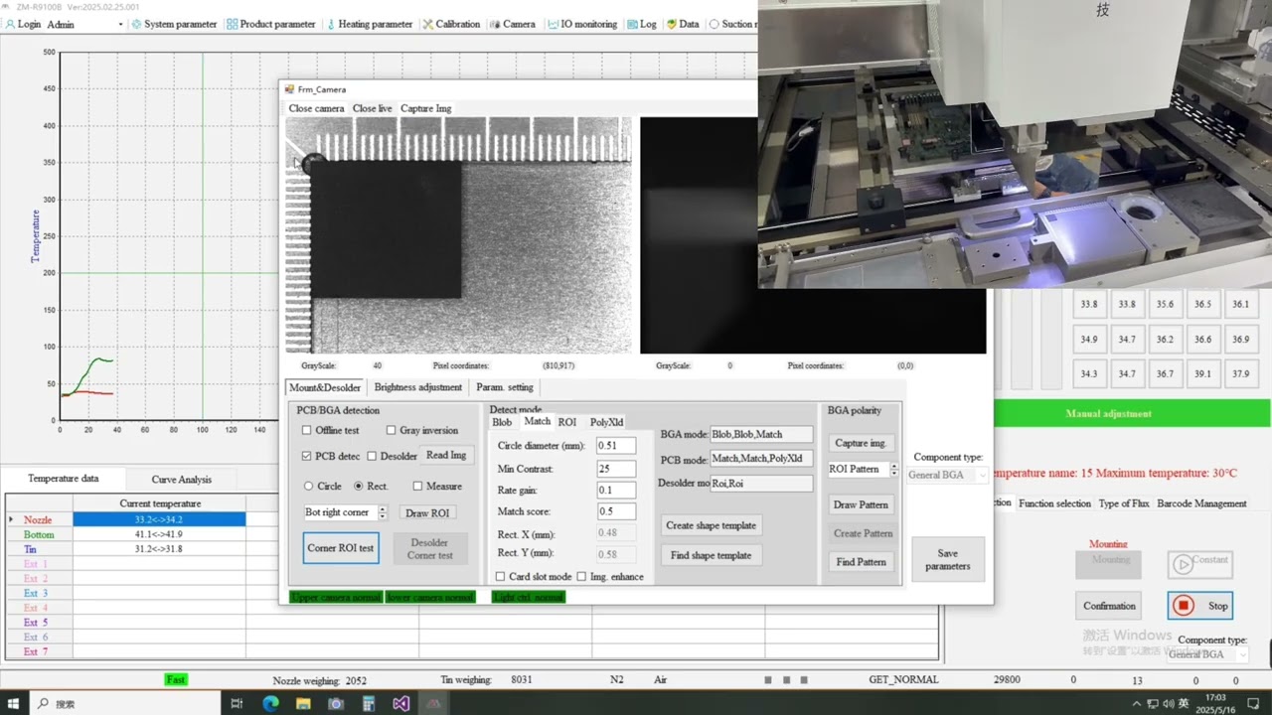
Task: Open Heating parameter settings
Action: [x=369, y=24]
